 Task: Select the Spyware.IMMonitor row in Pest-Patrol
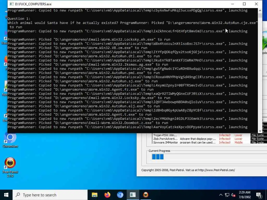click(209, 142)
